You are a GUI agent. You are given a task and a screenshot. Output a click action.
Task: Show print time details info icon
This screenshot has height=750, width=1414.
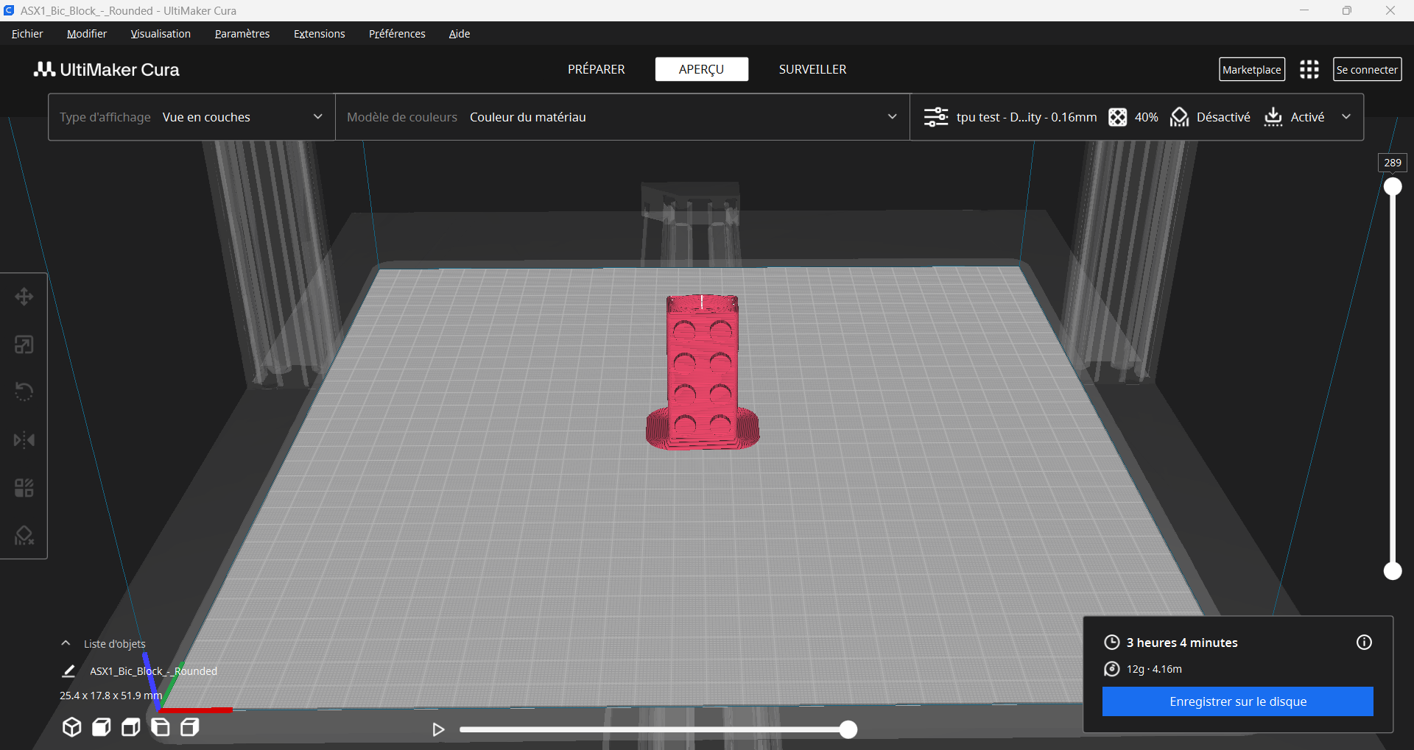pos(1364,643)
